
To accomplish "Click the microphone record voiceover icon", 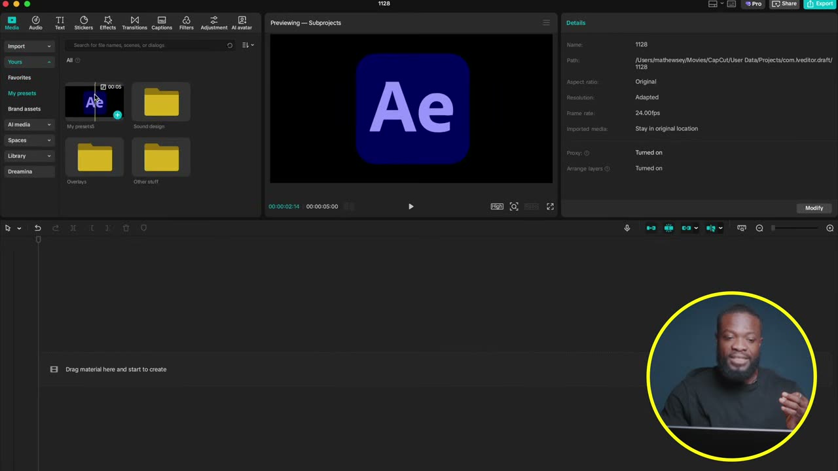I will coord(627,228).
